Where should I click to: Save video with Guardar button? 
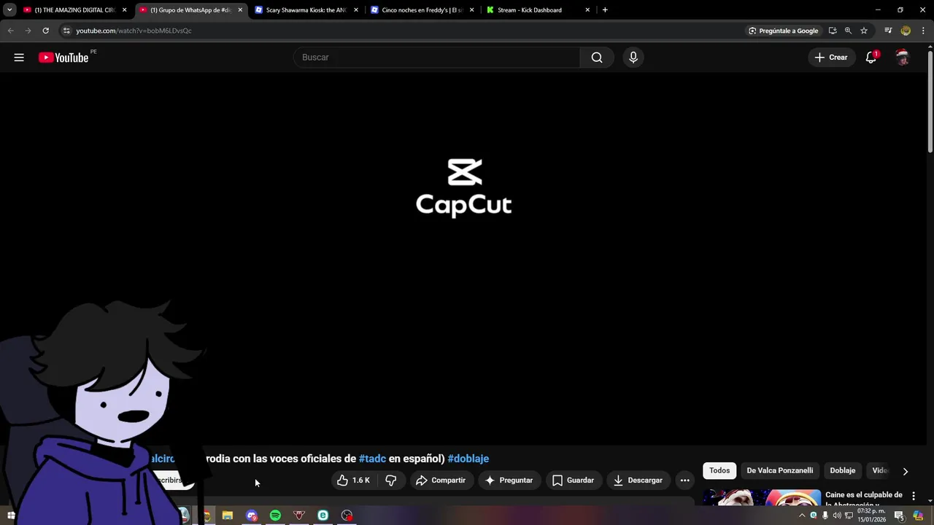(x=574, y=481)
